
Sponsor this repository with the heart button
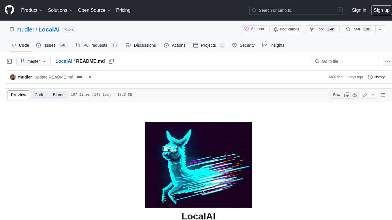(x=255, y=29)
